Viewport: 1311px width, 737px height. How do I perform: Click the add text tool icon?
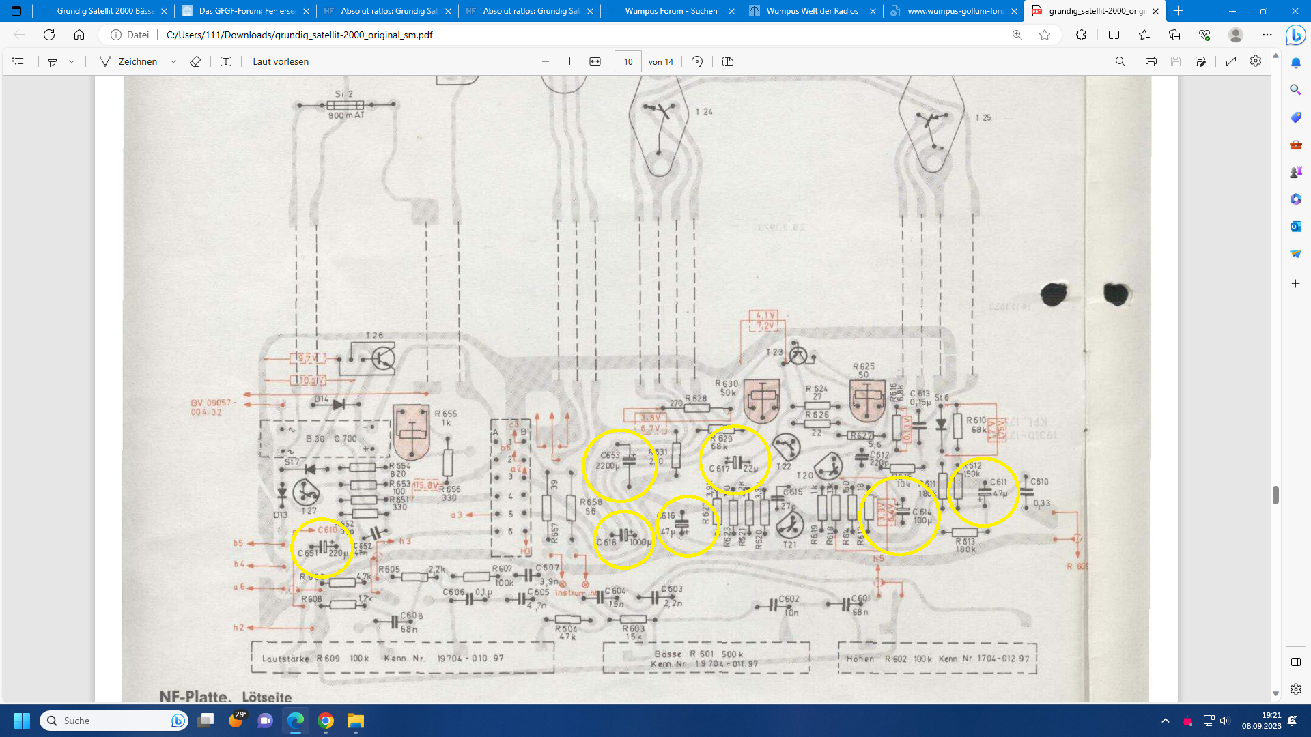click(226, 61)
